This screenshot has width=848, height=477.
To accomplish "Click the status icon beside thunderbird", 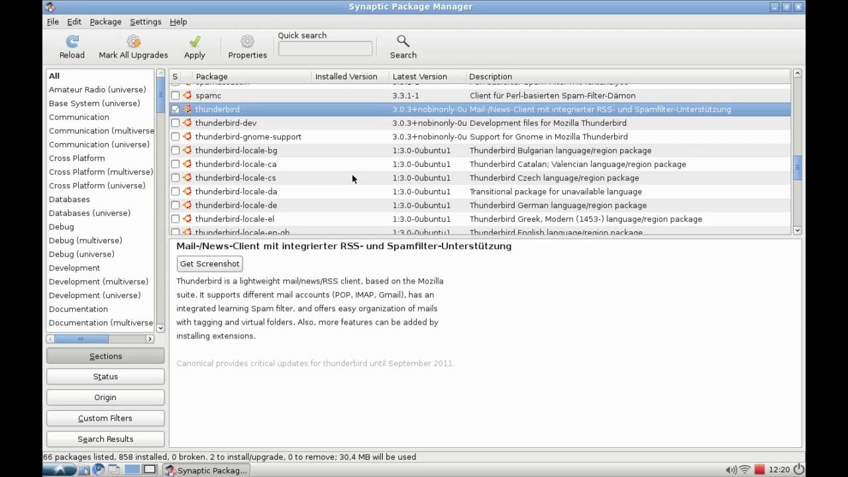I will pyautogui.click(x=187, y=109).
